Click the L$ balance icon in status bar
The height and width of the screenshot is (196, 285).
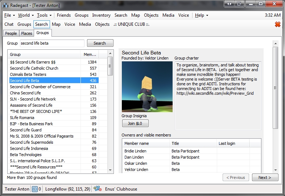pyautogui.click(x=35, y=189)
